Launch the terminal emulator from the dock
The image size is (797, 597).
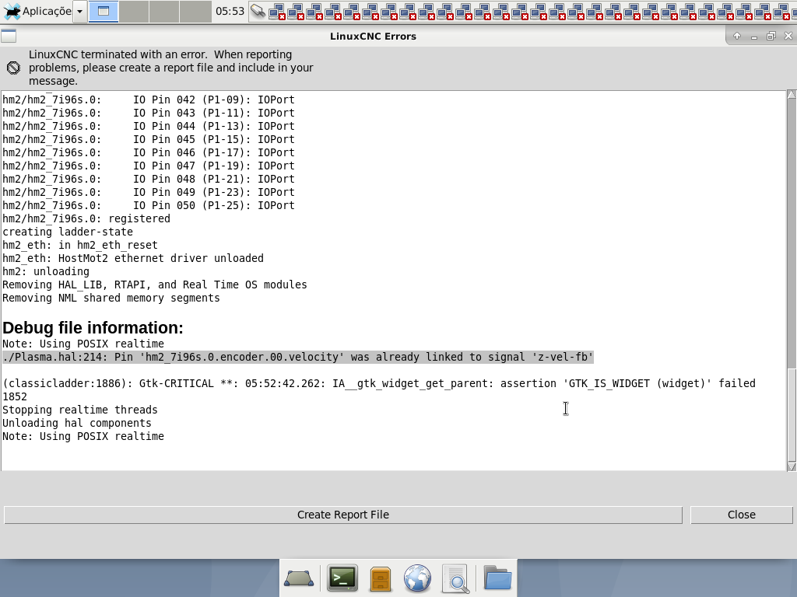(342, 578)
